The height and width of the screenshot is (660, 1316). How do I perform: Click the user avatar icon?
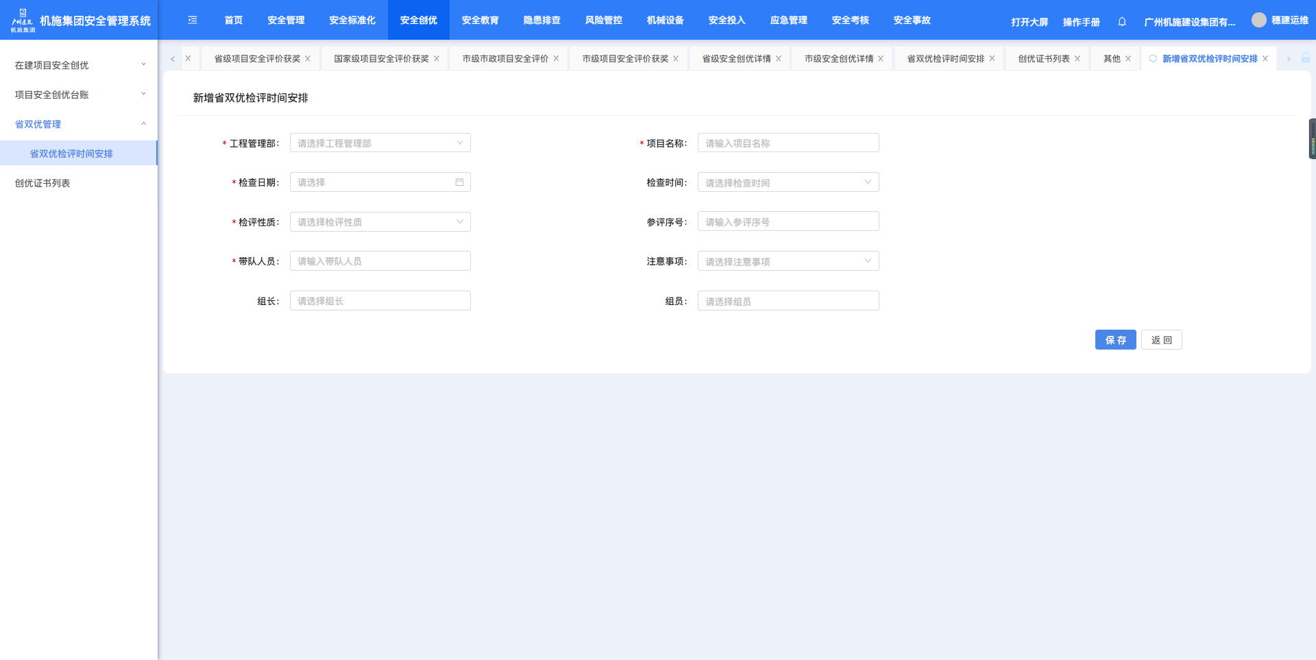[x=1258, y=21]
